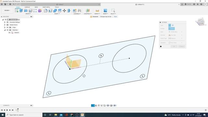Screen dimensions: 208x117
Task: Select the solid extrude Type button
Action: [x=170, y=25]
